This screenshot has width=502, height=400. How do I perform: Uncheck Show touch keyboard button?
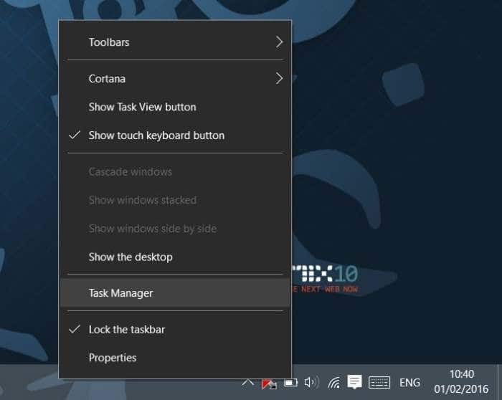click(175, 135)
